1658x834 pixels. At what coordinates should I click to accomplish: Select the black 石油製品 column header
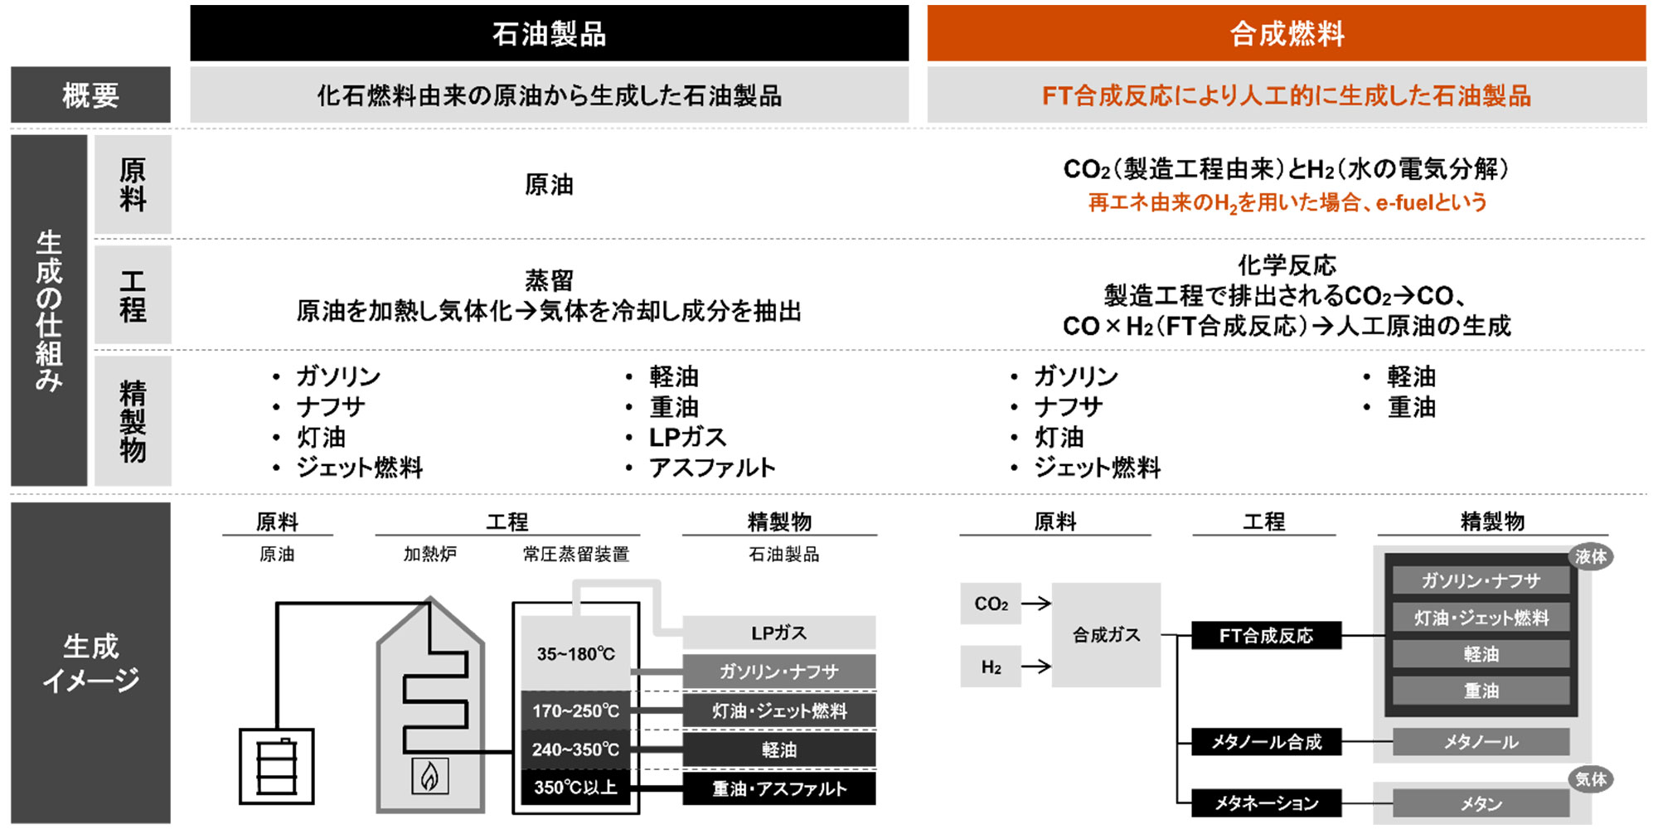pyautogui.click(x=549, y=33)
